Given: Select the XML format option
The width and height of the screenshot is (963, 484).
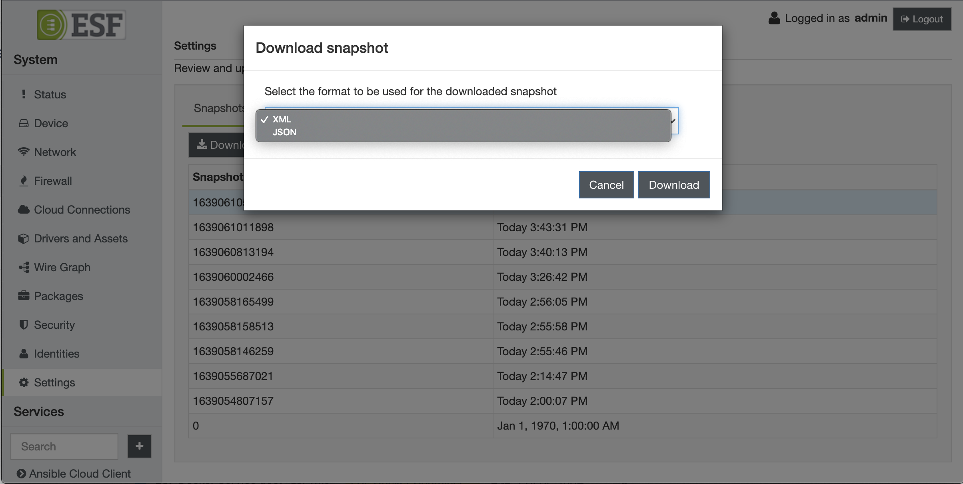Looking at the screenshot, I should pyautogui.click(x=282, y=119).
